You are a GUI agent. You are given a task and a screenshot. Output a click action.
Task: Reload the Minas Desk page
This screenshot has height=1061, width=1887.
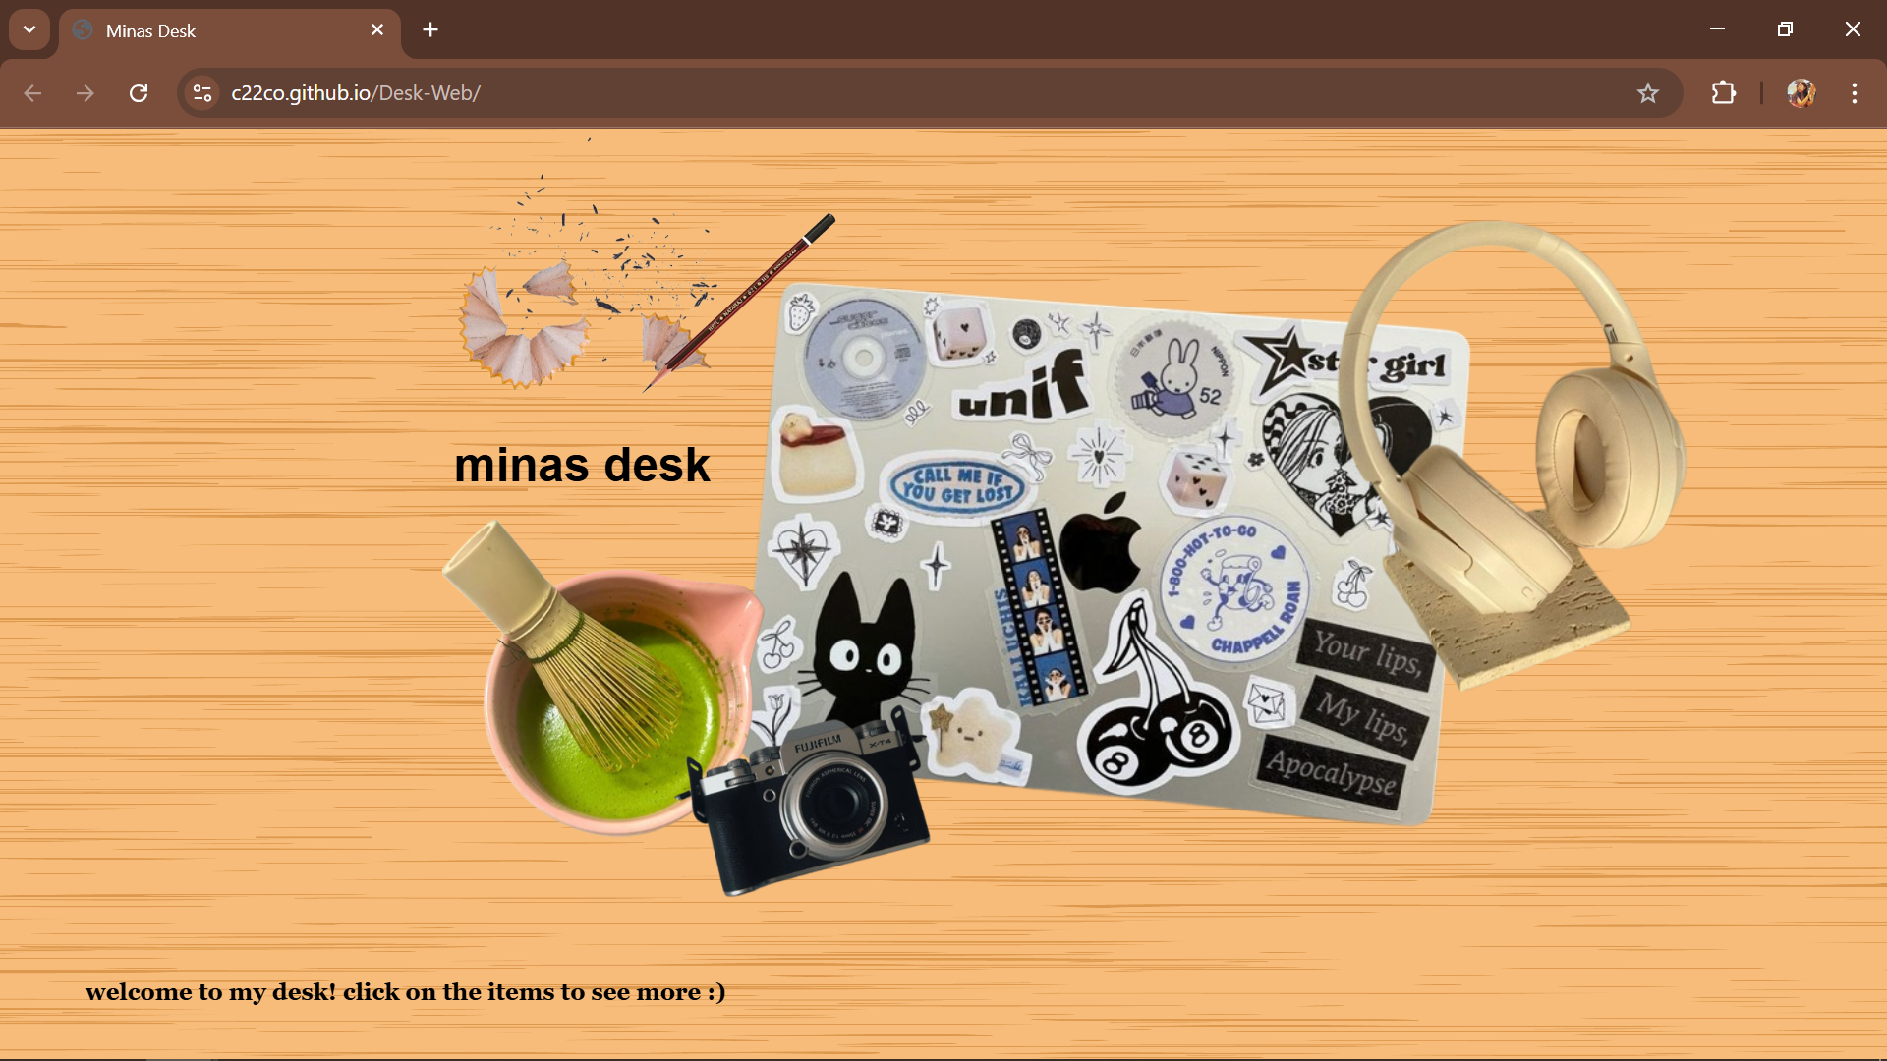click(x=139, y=93)
